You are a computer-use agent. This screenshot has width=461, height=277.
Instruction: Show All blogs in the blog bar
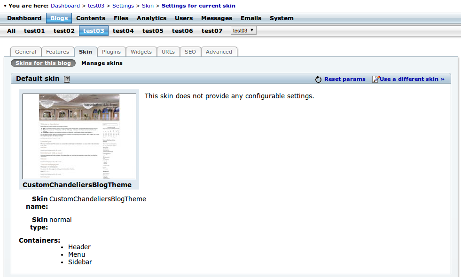[x=11, y=31]
